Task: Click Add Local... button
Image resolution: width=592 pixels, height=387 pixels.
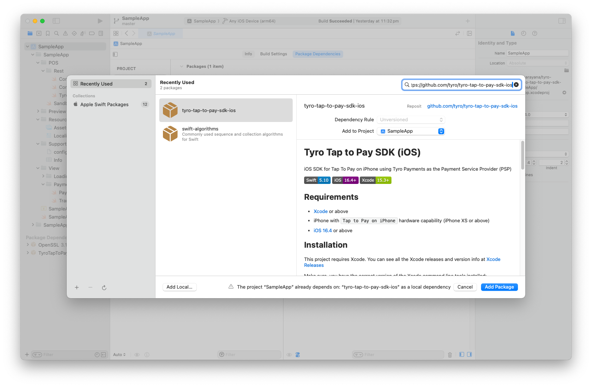Action: pos(179,287)
